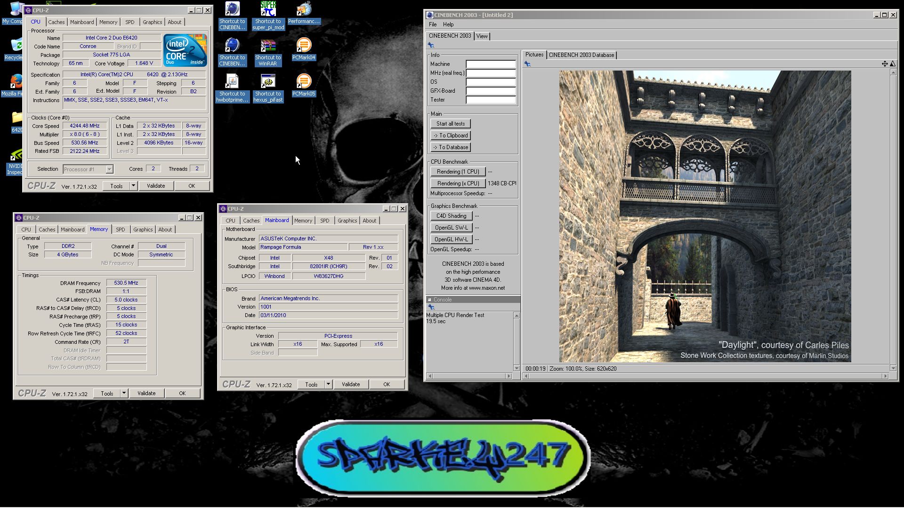Click the CINEBENCH title bar app icon
Image resolution: width=904 pixels, height=508 pixels.
click(x=429, y=15)
